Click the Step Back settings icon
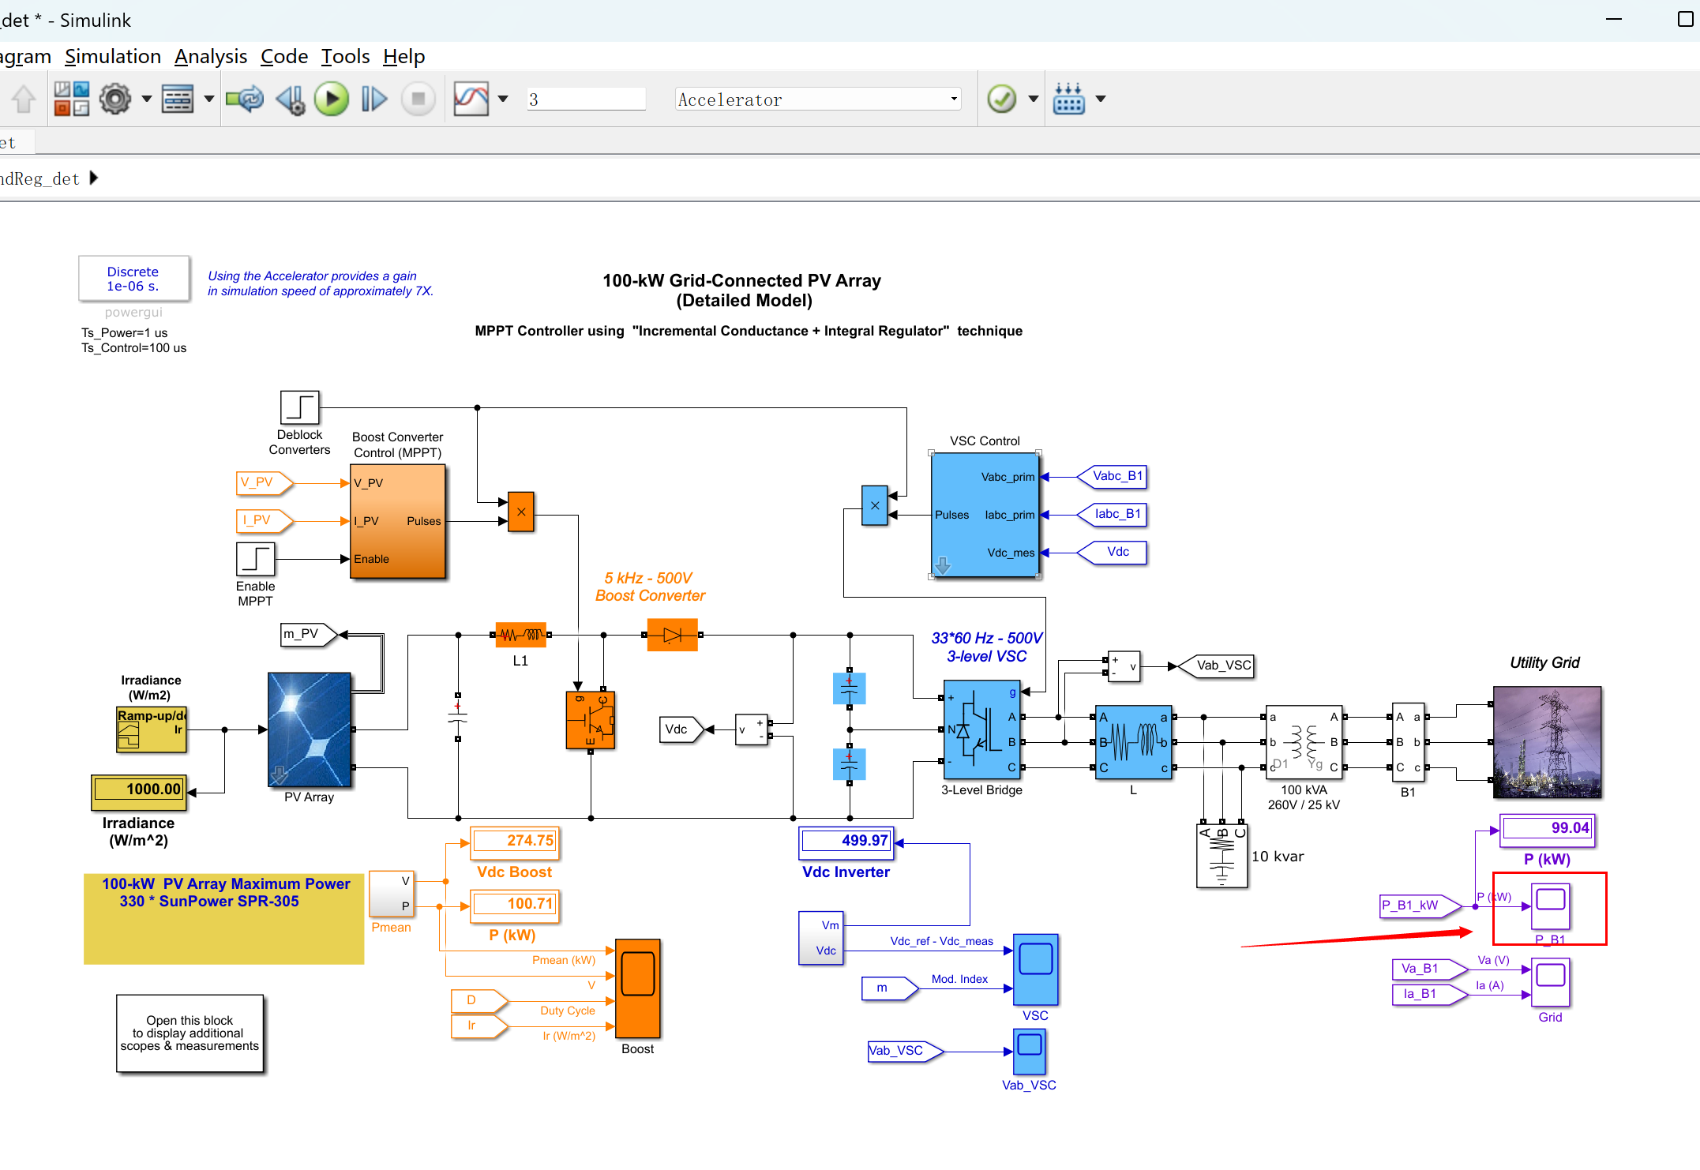This screenshot has height=1170, width=1700. pyautogui.click(x=290, y=99)
